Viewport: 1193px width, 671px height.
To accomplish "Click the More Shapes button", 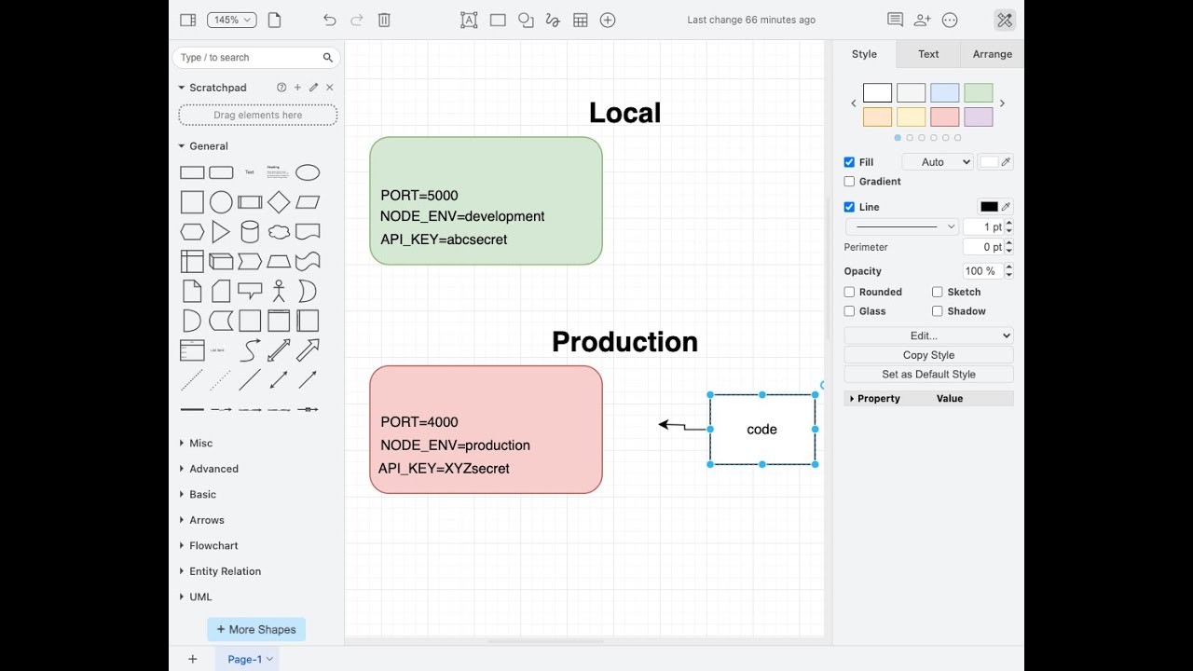I will tap(256, 630).
